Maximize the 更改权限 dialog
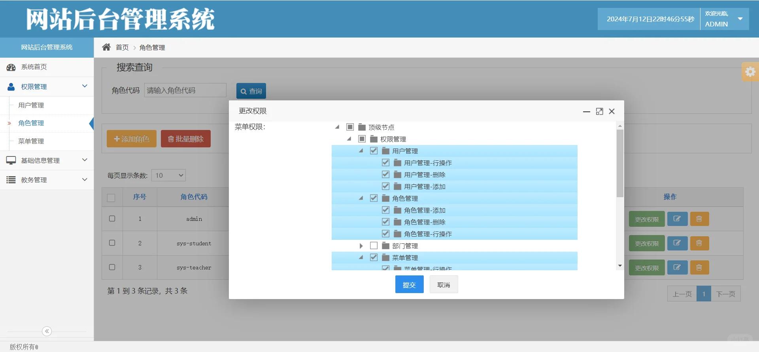 tap(599, 111)
